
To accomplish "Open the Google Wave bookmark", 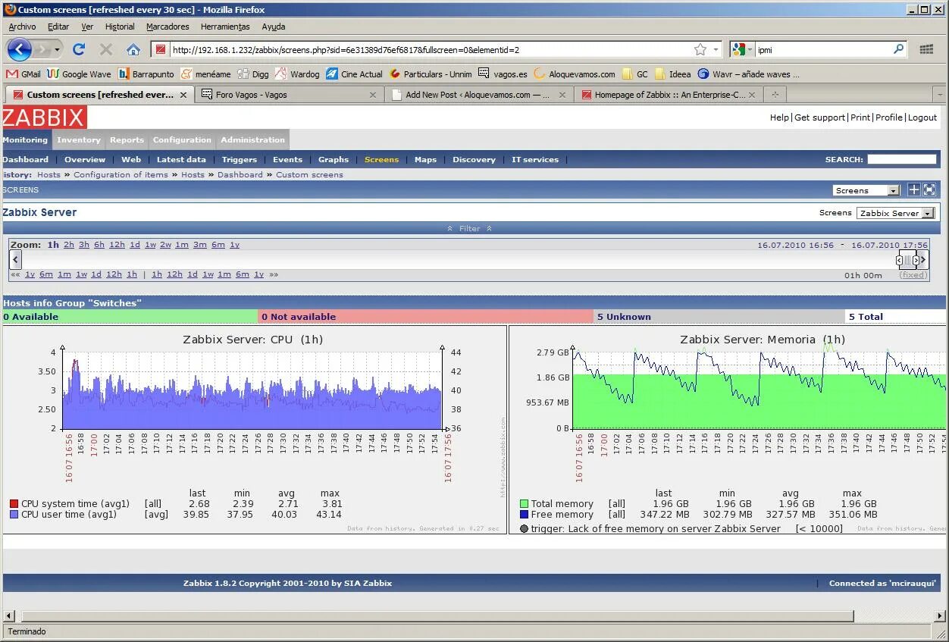I will click(x=79, y=74).
